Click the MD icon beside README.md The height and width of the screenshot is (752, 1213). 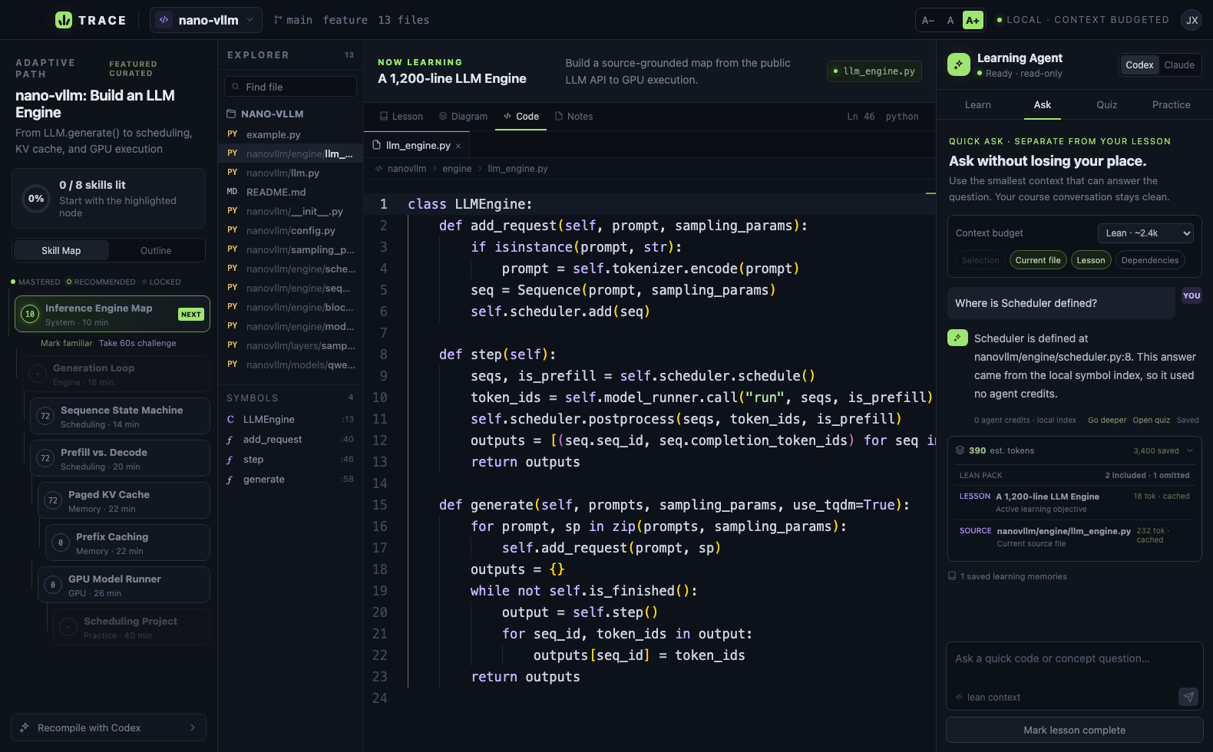coord(233,192)
